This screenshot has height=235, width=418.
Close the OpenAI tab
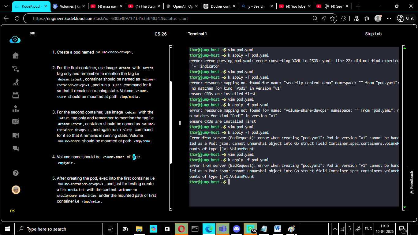[197, 6]
